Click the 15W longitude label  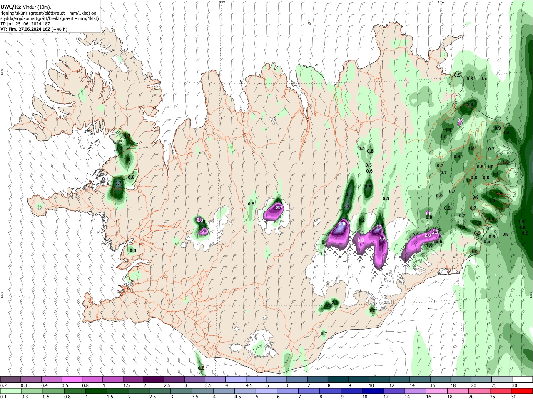coord(441,2)
